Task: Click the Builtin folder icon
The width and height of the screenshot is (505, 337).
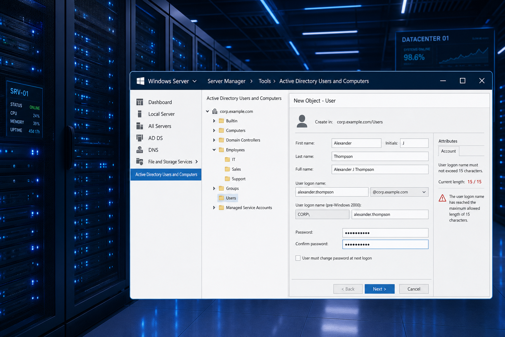Action: coord(221,121)
